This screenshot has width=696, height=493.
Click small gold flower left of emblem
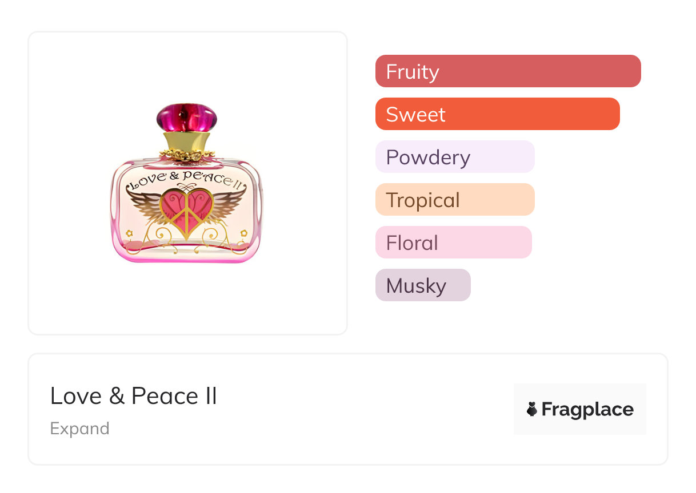(x=130, y=233)
